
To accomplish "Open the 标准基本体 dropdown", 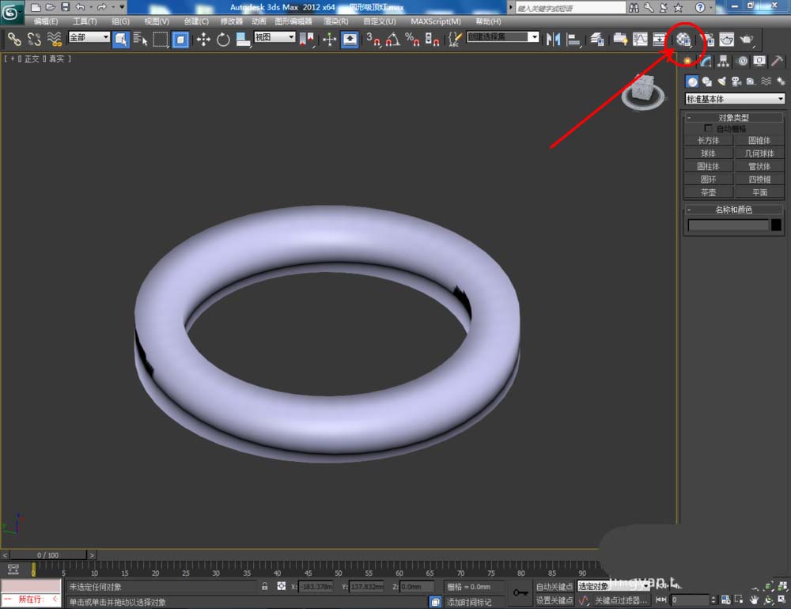I will (735, 99).
